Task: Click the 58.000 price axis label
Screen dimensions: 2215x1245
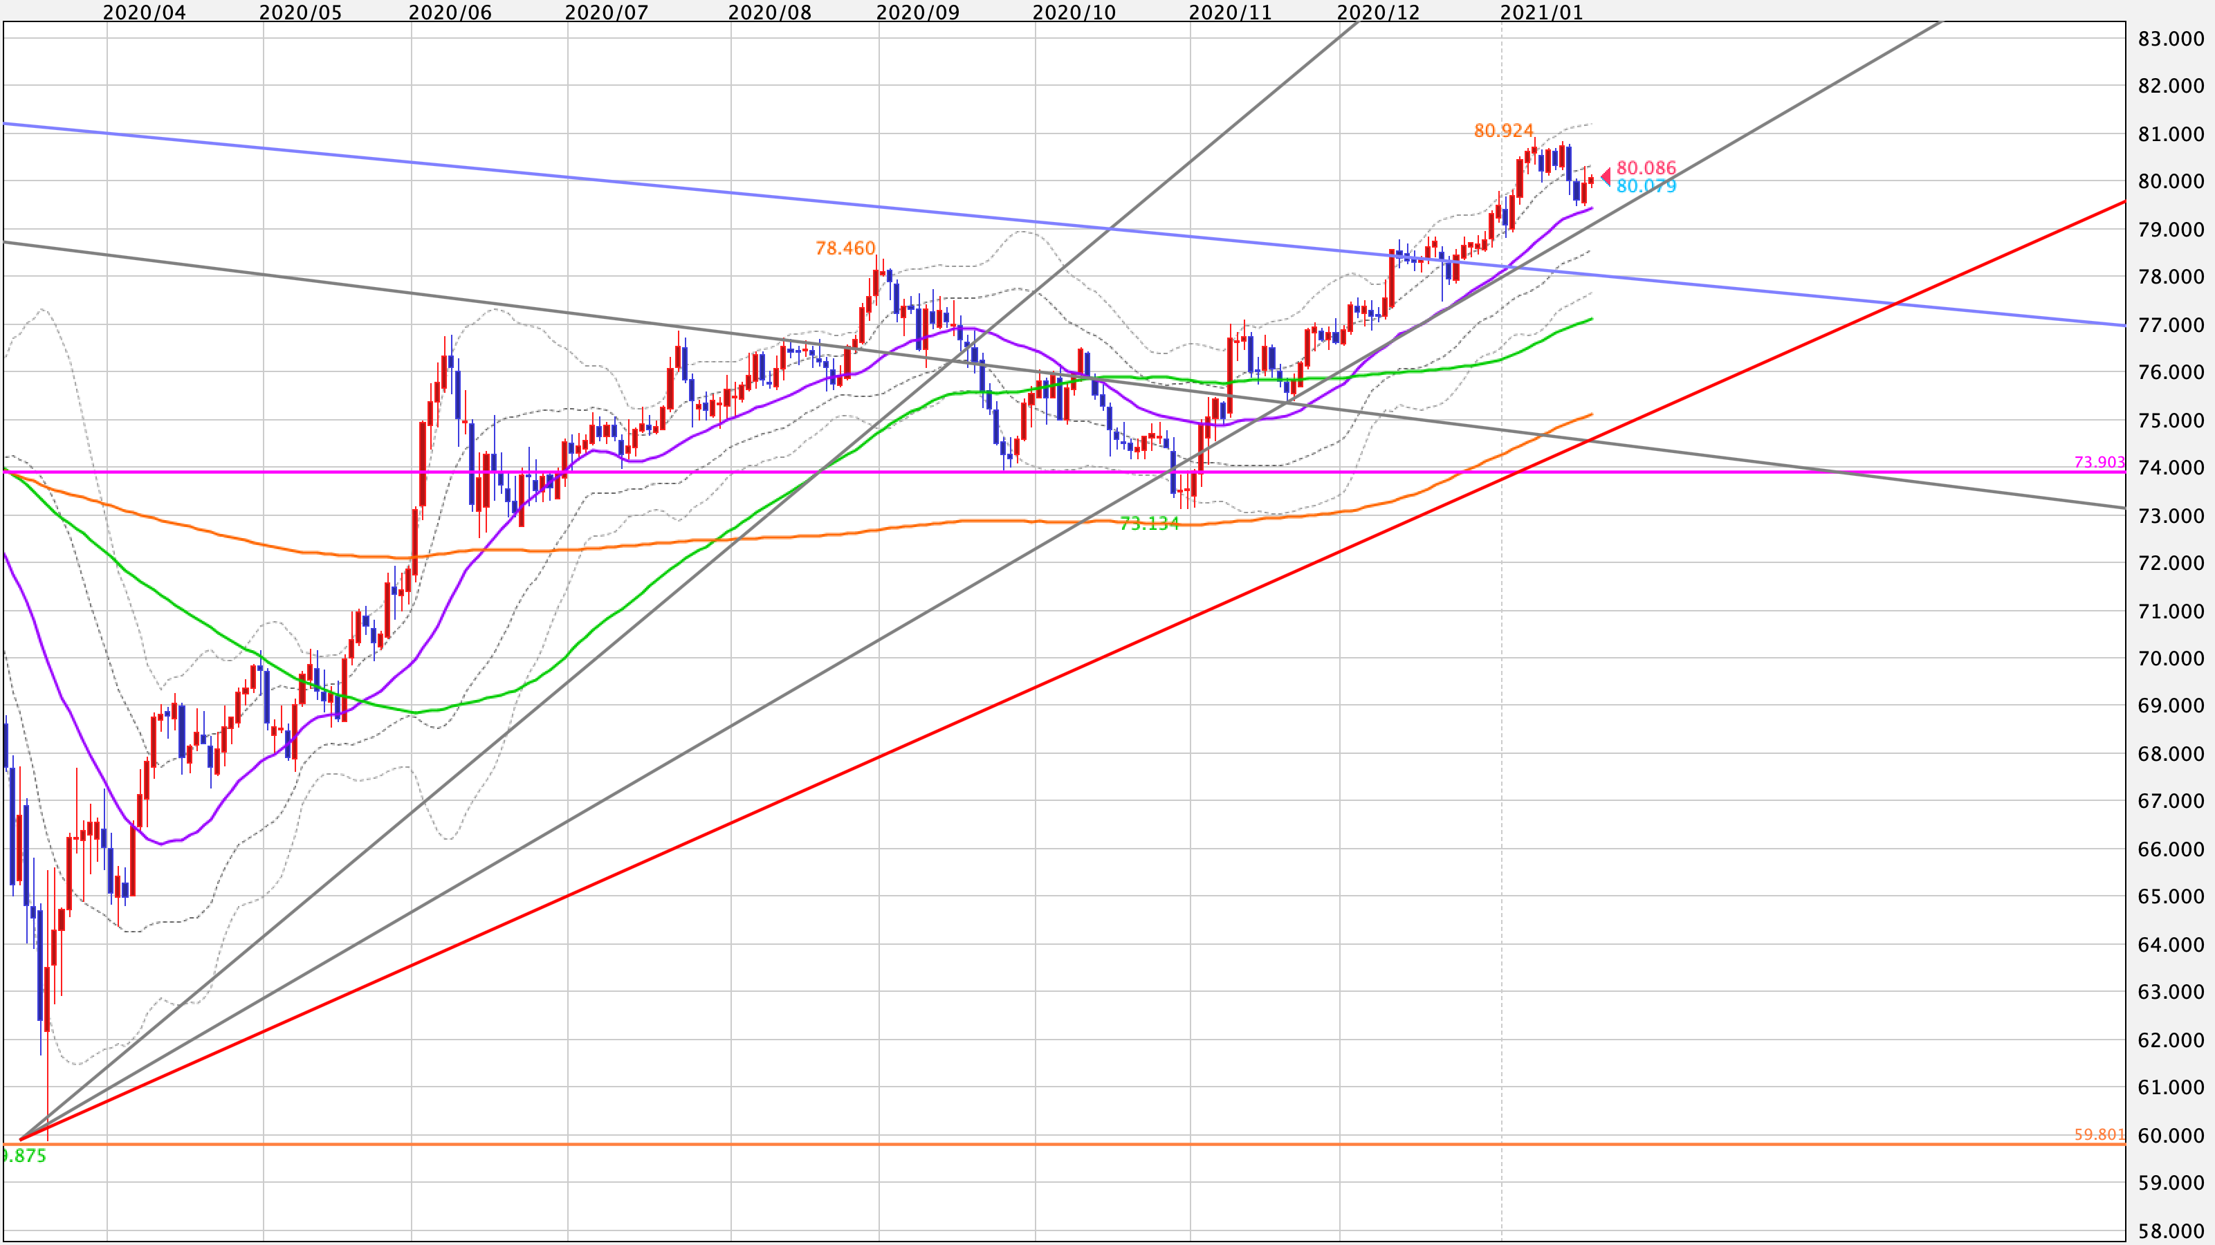Action: [x=2171, y=1231]
